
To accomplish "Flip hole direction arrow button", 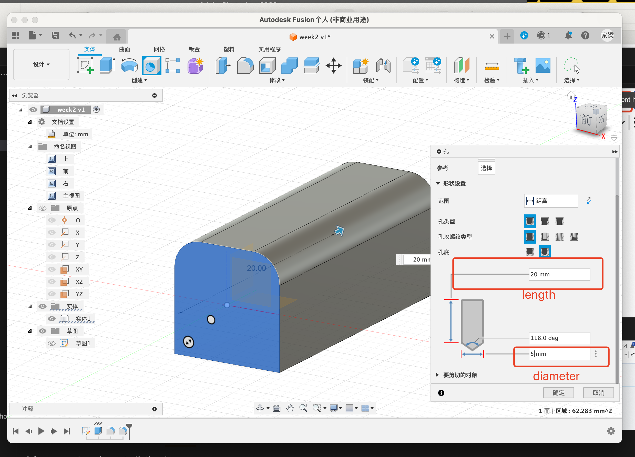I will 589,201.
